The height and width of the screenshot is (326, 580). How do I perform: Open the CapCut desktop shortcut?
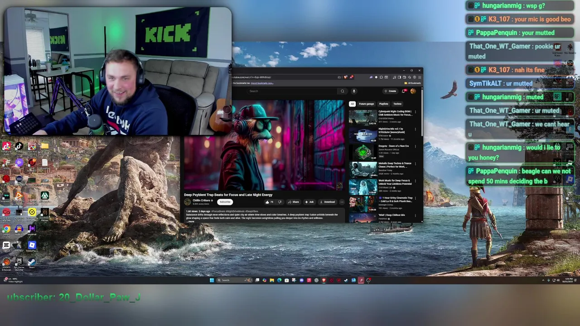(6, 246)
